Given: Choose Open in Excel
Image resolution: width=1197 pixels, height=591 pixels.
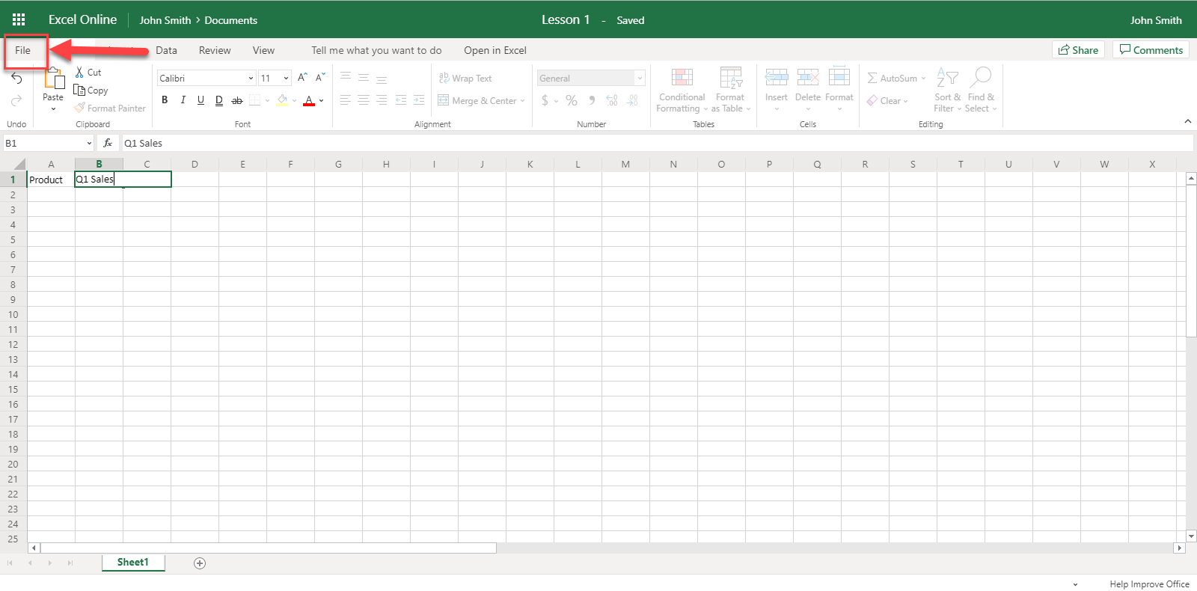Looking at the screenshot, I should (x=495, y=50).
